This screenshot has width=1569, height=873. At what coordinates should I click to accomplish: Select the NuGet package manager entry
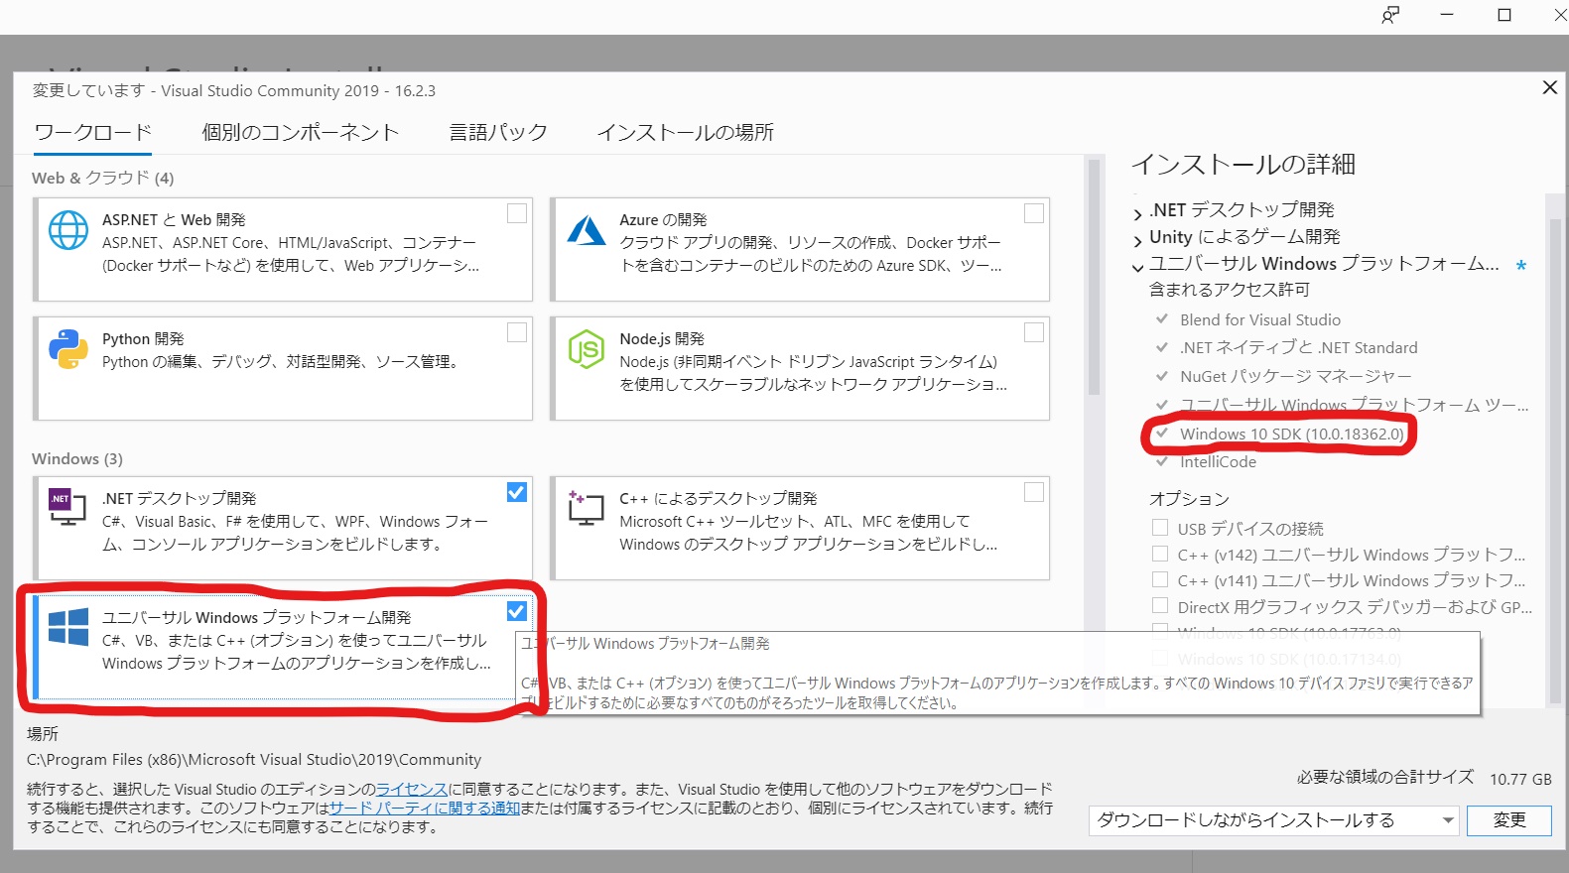click(1295, 376)
